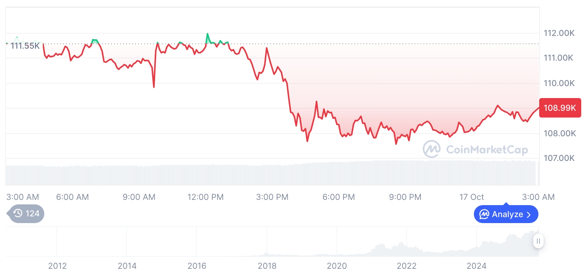This screenshot has width=588, height=274.
Task: Select the red 108.99K current price tag
Action: pos(560,108)
